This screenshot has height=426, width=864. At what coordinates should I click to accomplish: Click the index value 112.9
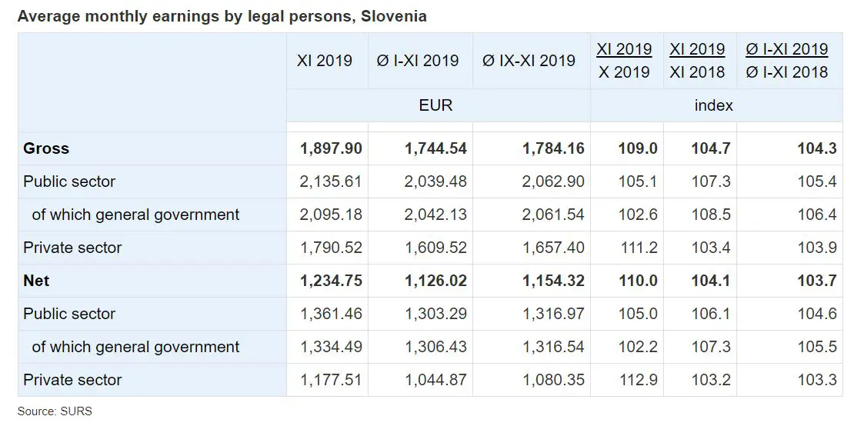638,380
